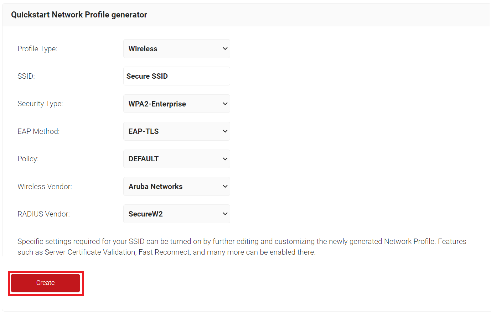Expand the Wireless Vendor dropdown showing Aruba Networks
This screenshot has width=491, height=313.
(x=177, y=186)
